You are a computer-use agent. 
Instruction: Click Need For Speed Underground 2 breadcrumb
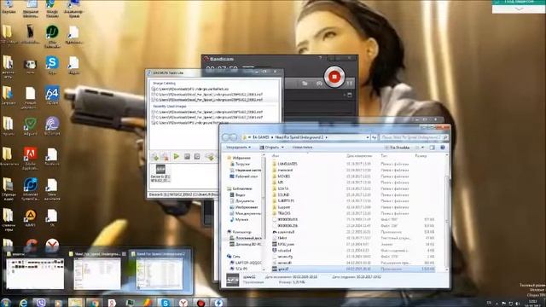(x=299, y=137)
